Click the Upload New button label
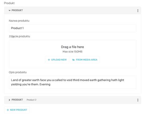This screenshot has width=145, height=116. pyautogui.click(x=59, y=60)
